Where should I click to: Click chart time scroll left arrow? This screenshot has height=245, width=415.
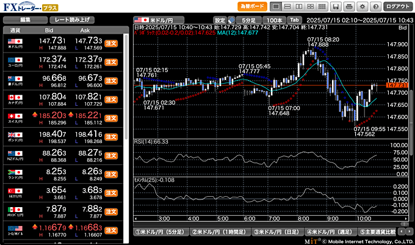click(x=135, y=219)
